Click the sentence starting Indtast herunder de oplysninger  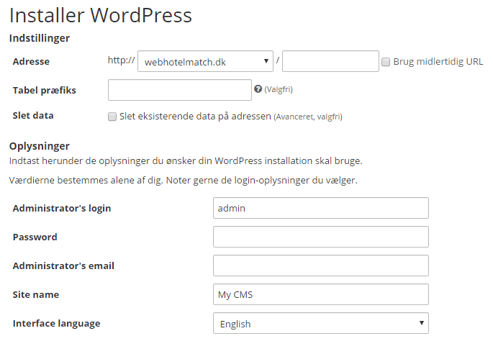click(x=186, y=161)
